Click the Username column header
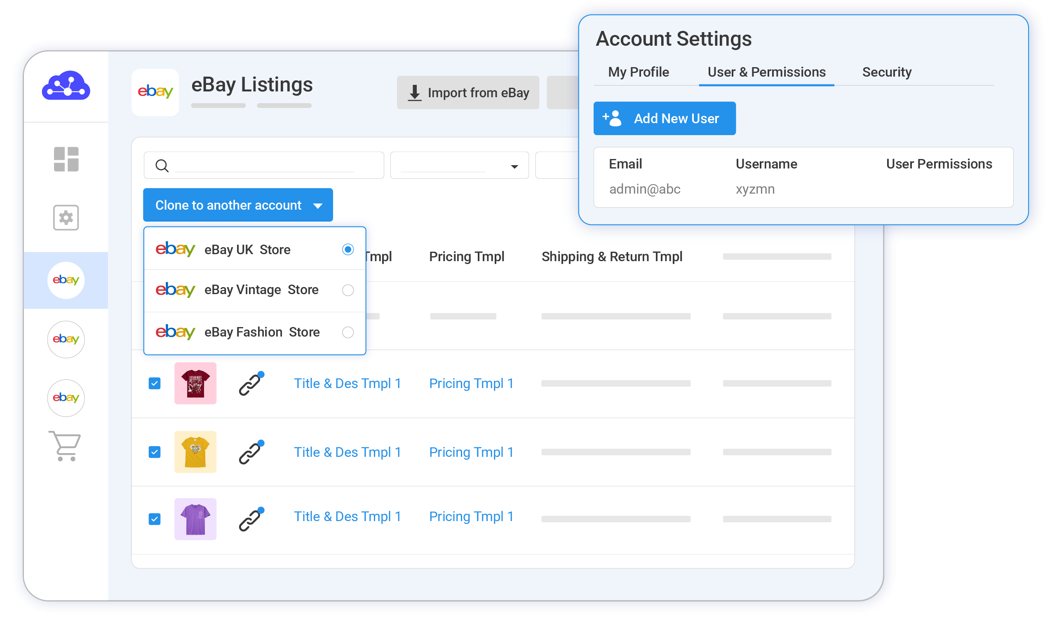The height and width of the screenshot is (622, 1045). pos(767,164)
